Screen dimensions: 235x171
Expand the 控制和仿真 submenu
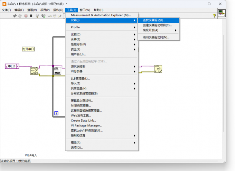click(102, 135)
